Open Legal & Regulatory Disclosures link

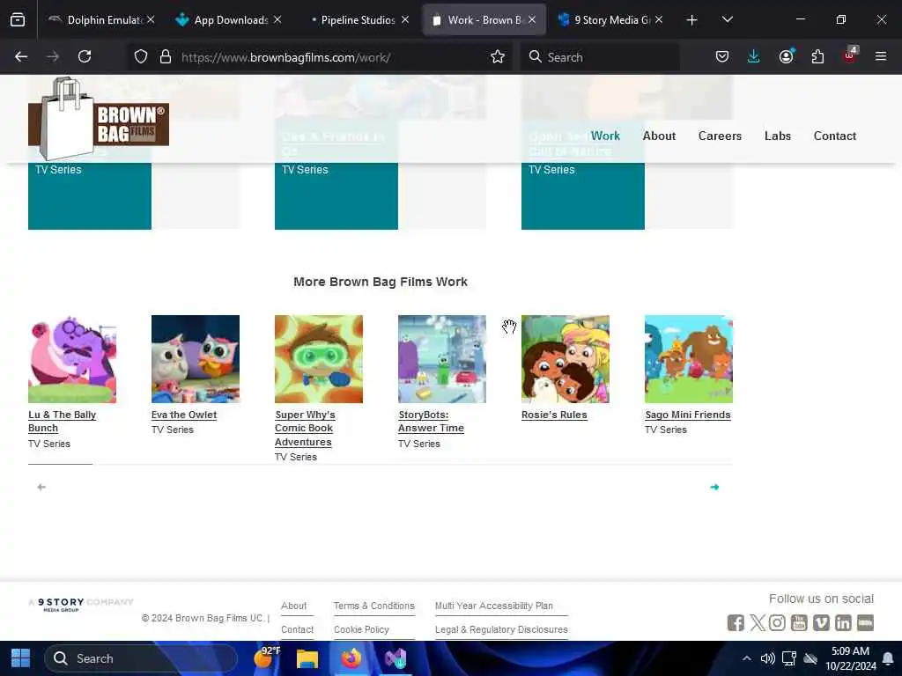click(x=501, y=629)
